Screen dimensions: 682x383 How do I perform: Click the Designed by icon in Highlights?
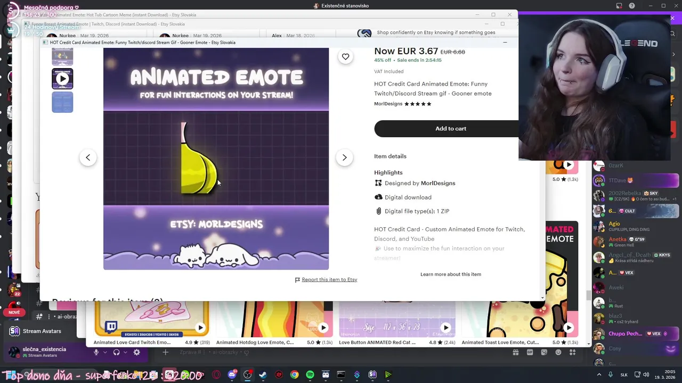point(378,183)
